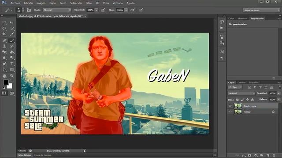This screenshot has height=158, width=282.
Task: Select the Crop tool
Action: 4,34
